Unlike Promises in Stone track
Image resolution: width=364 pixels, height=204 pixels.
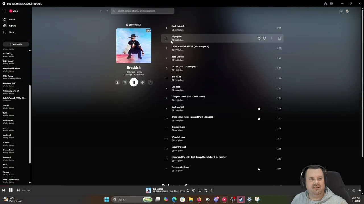259,169
